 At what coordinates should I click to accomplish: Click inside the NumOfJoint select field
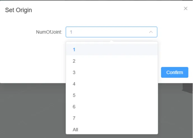point(106,32)
